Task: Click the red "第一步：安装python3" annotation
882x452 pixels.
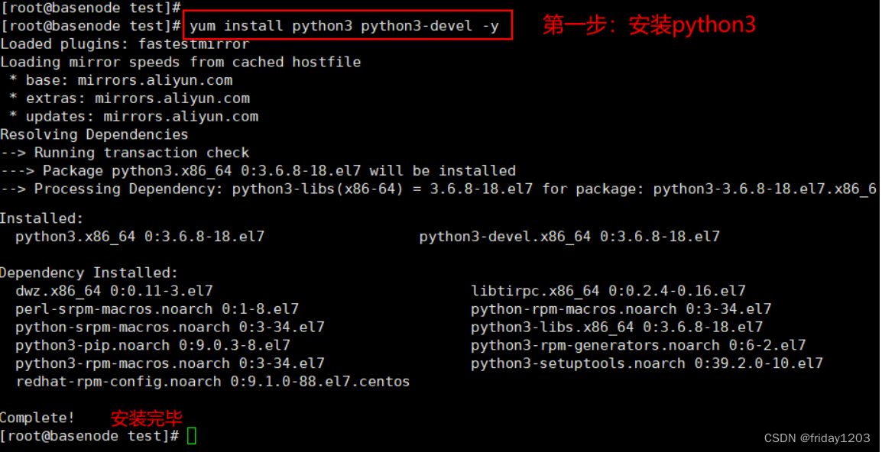Action: 649,25
